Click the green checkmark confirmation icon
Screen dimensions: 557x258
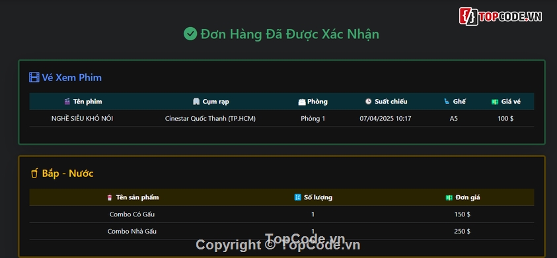coord(190,34)
